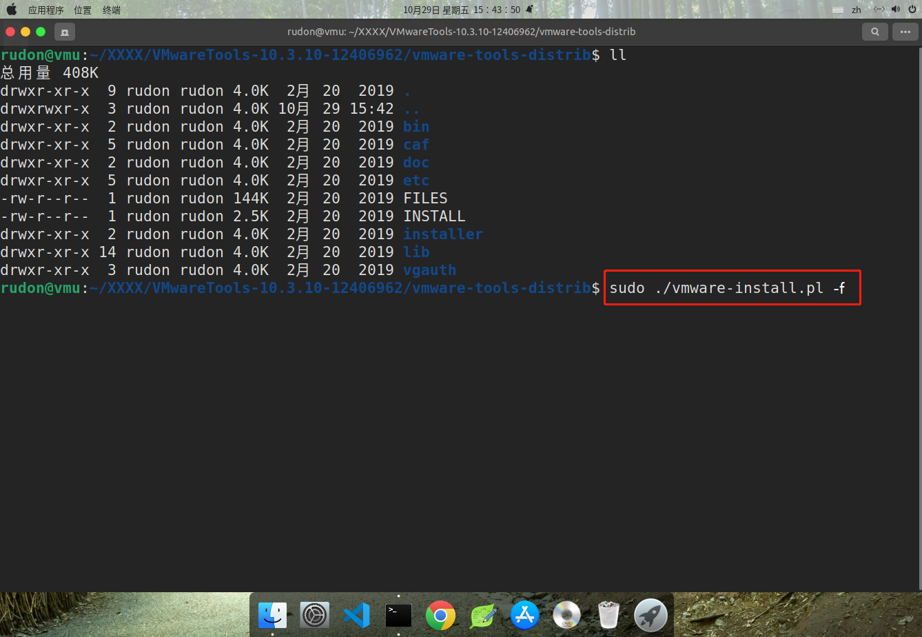The height and width of the screenshot is (637, 922).
Task: Open Launchpad via the rocket icon
Action: coord(650,614)
